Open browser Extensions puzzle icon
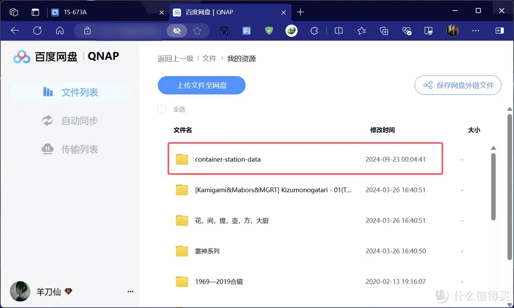Image resolution: width=514 pixels, height=308 pixels. (314, 30)
